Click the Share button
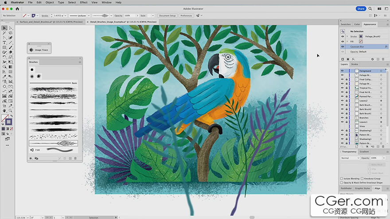The height and width of the screenshot is (219, 390). tap(361, 9)
